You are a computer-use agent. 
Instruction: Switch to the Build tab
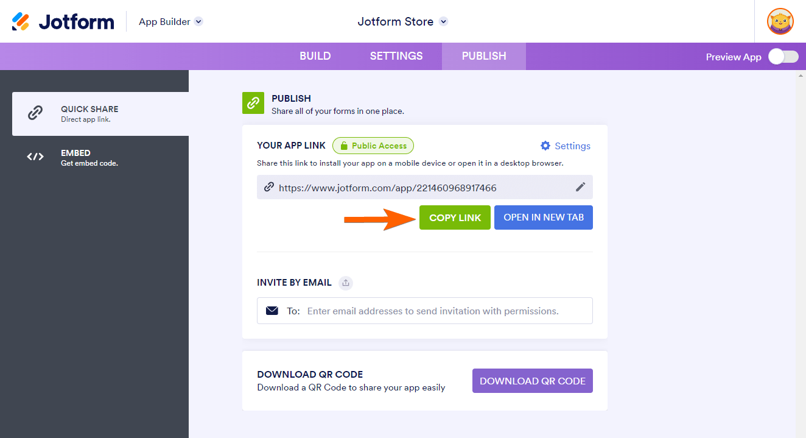tap(315, 56)
